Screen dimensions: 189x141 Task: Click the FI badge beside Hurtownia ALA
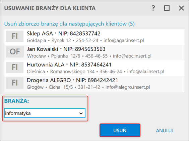tap(15, 67)
